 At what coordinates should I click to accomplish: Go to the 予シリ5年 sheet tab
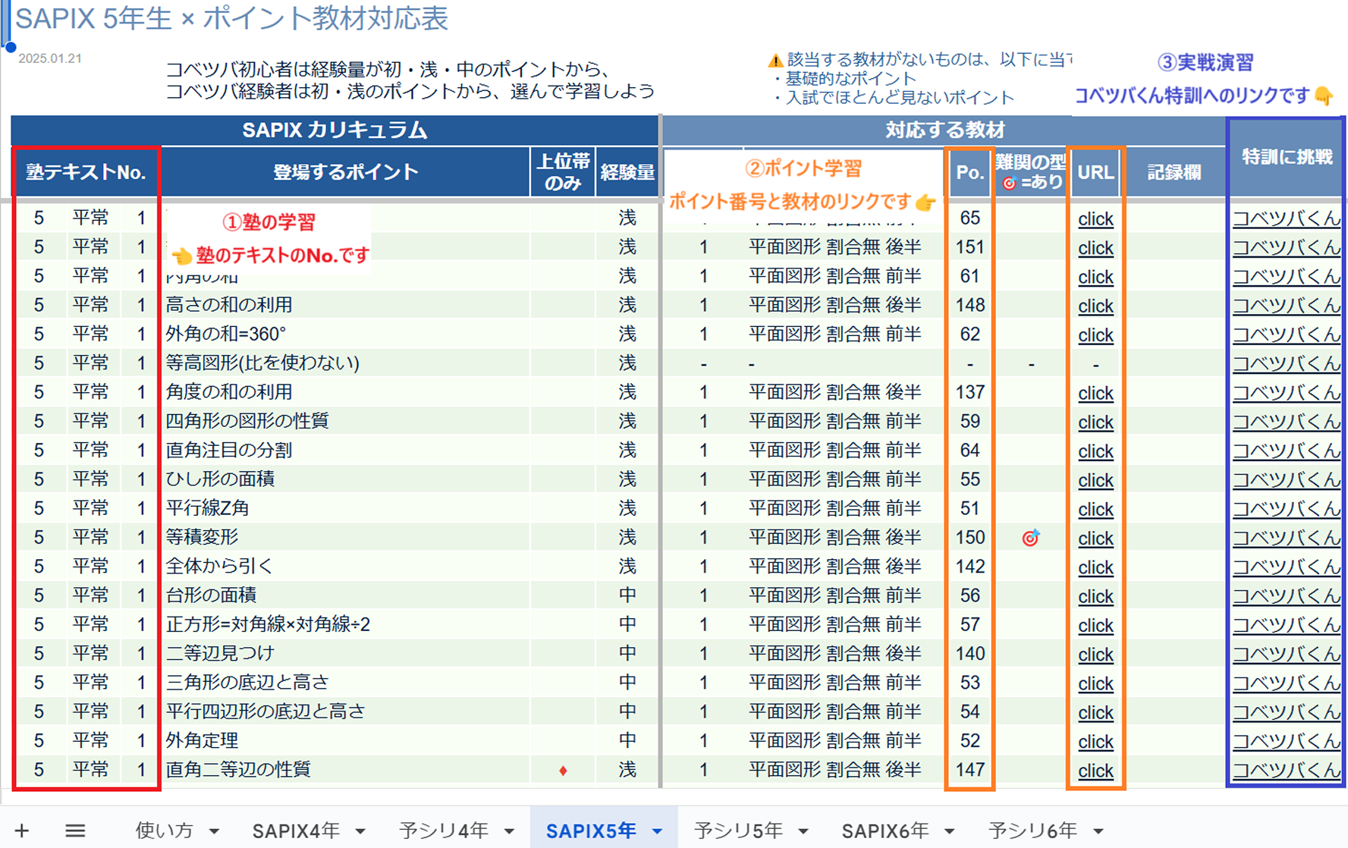coord(737,831)
